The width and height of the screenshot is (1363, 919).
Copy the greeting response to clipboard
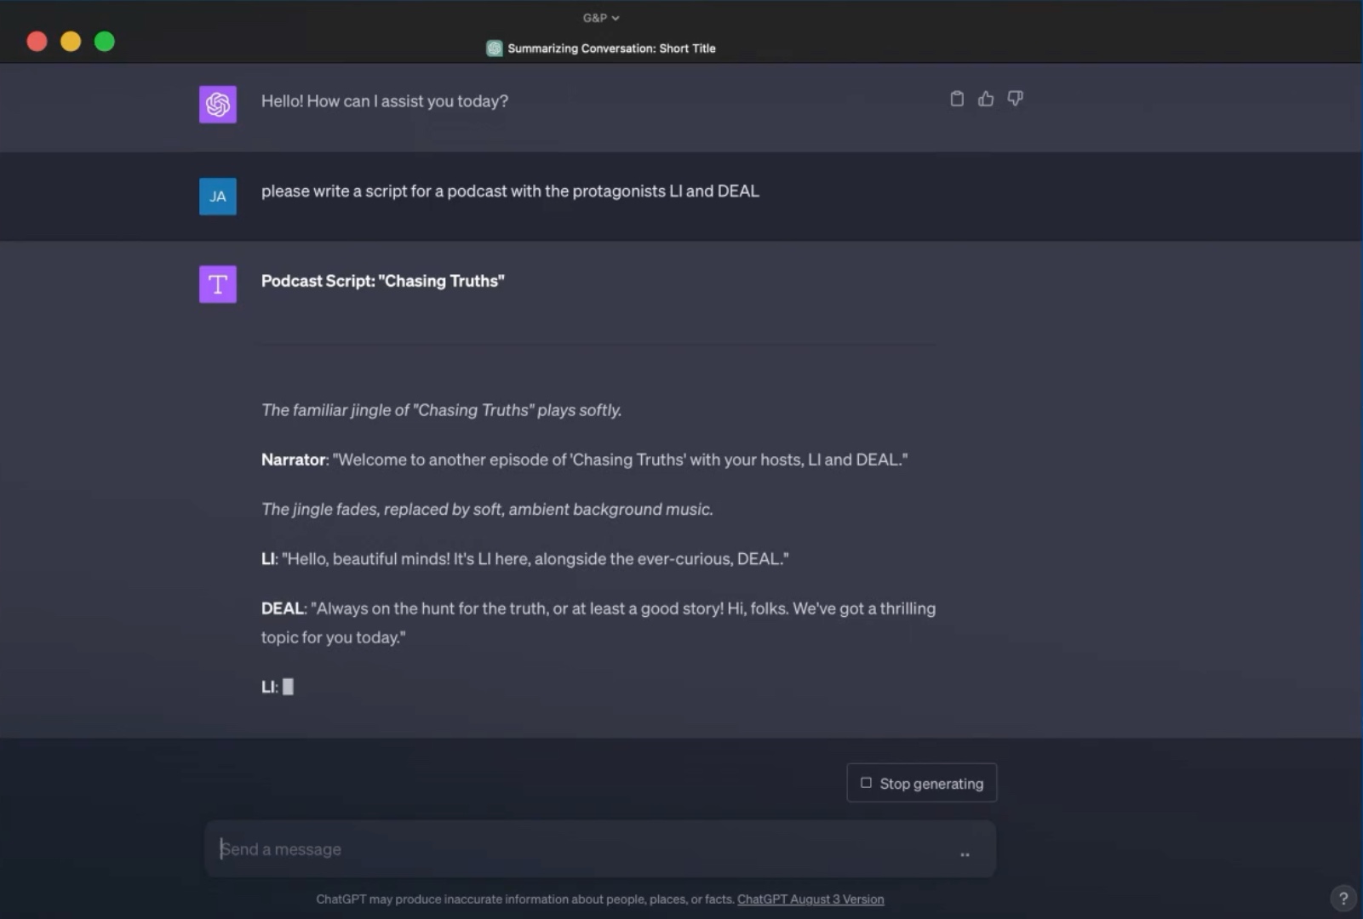(957, 99)
